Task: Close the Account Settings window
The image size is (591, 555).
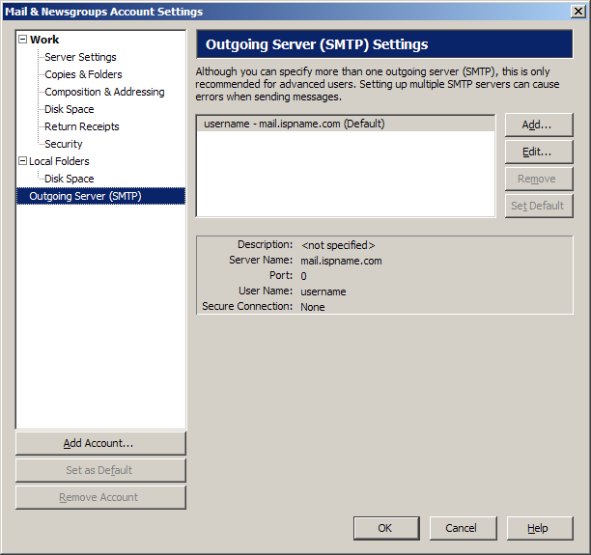Action: (x=577, y=12)
